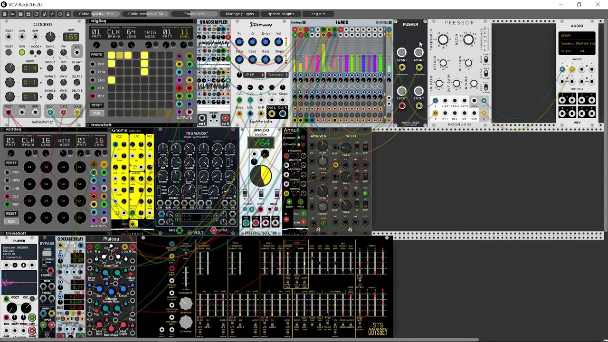Click the BPM LFO division display

[261, 143]
